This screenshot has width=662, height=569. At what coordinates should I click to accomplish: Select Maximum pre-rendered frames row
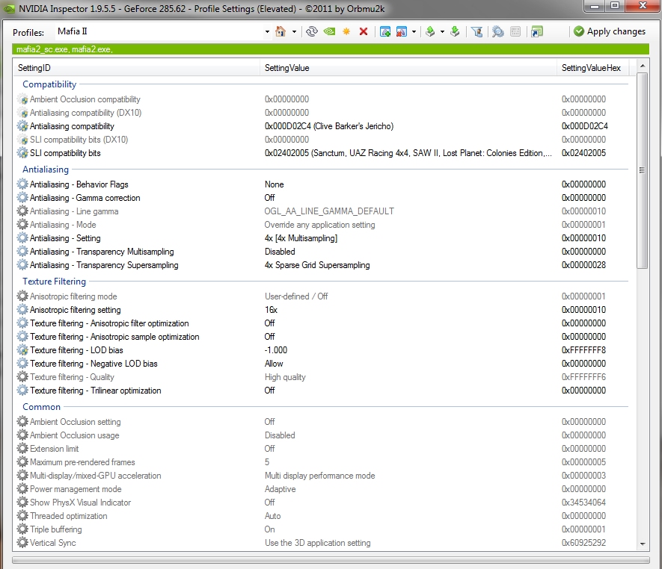click(324, 463)
